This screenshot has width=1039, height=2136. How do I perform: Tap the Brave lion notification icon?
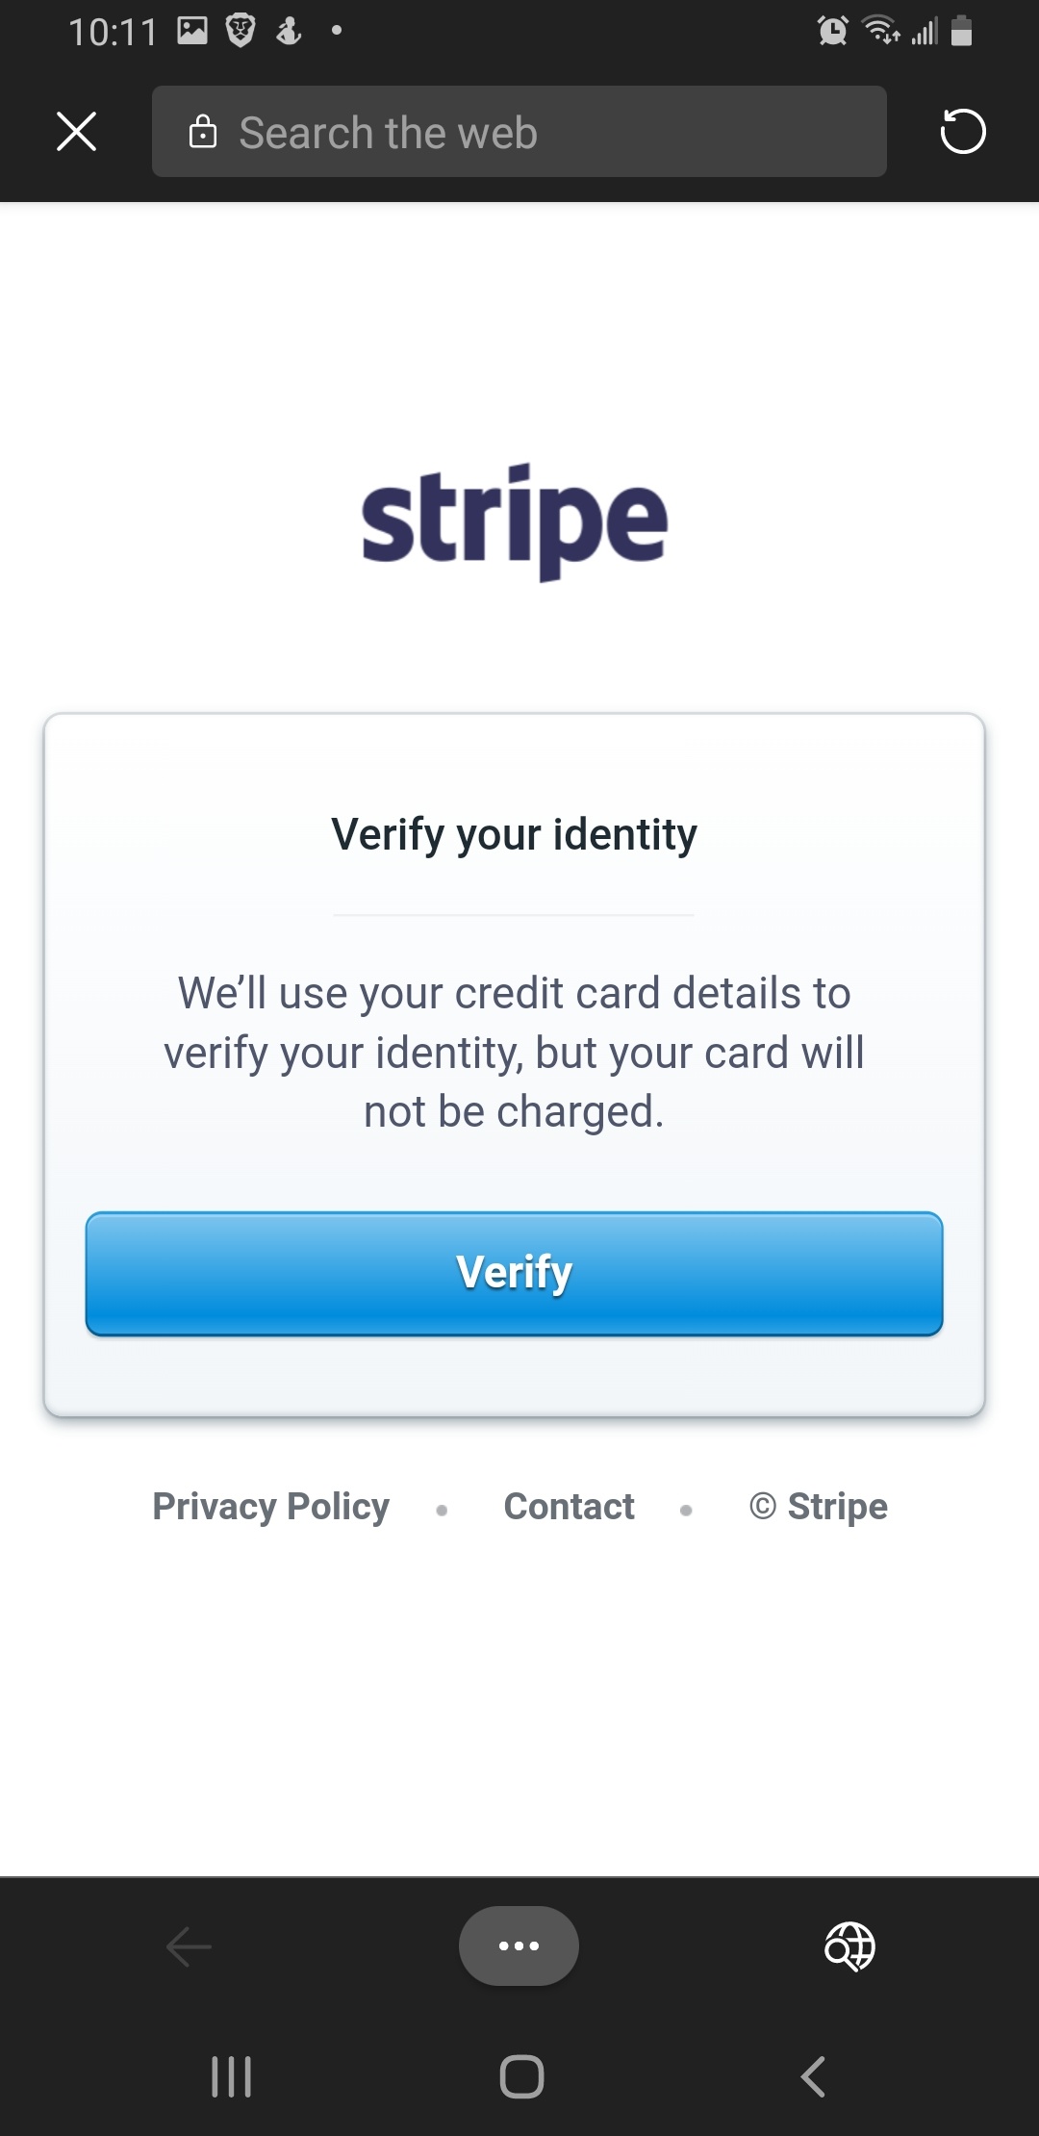point(241,31)
